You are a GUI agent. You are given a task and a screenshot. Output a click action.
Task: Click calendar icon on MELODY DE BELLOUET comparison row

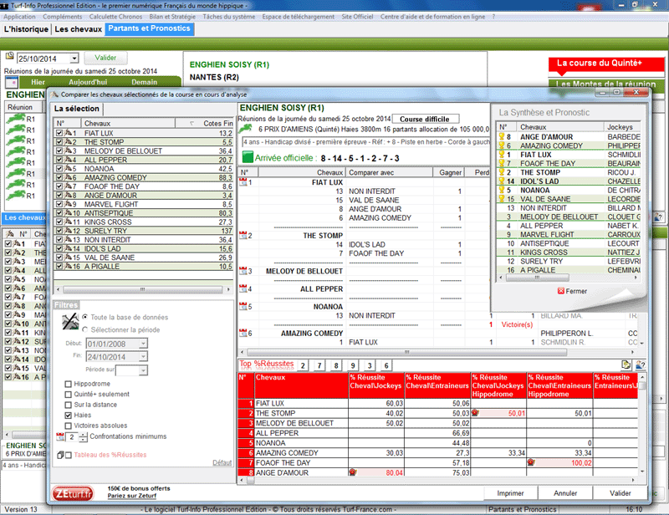(243, 271)
